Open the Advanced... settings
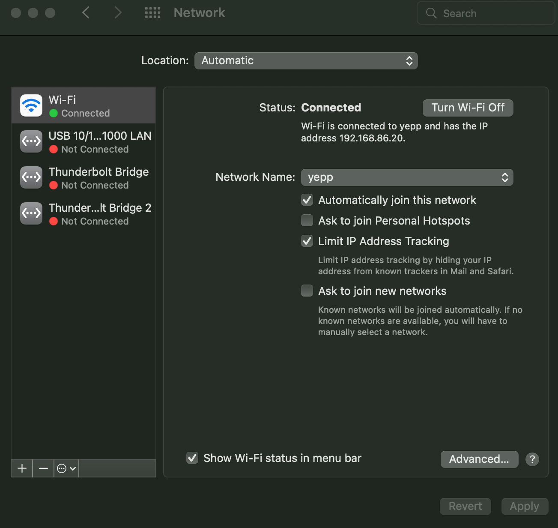 (479, 459)
